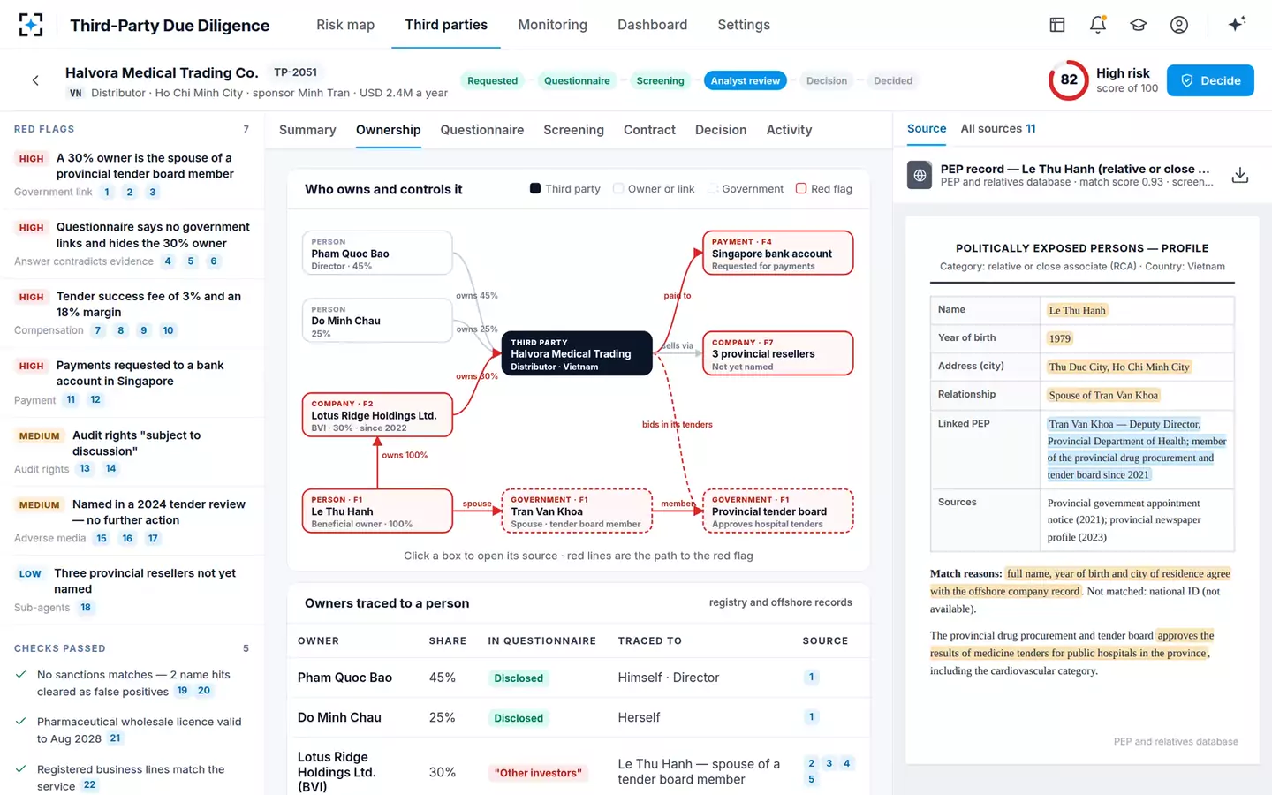The image size is (1272, 795).
Task: Toggle the Owner or link legend filter
Action: (654, 189)
